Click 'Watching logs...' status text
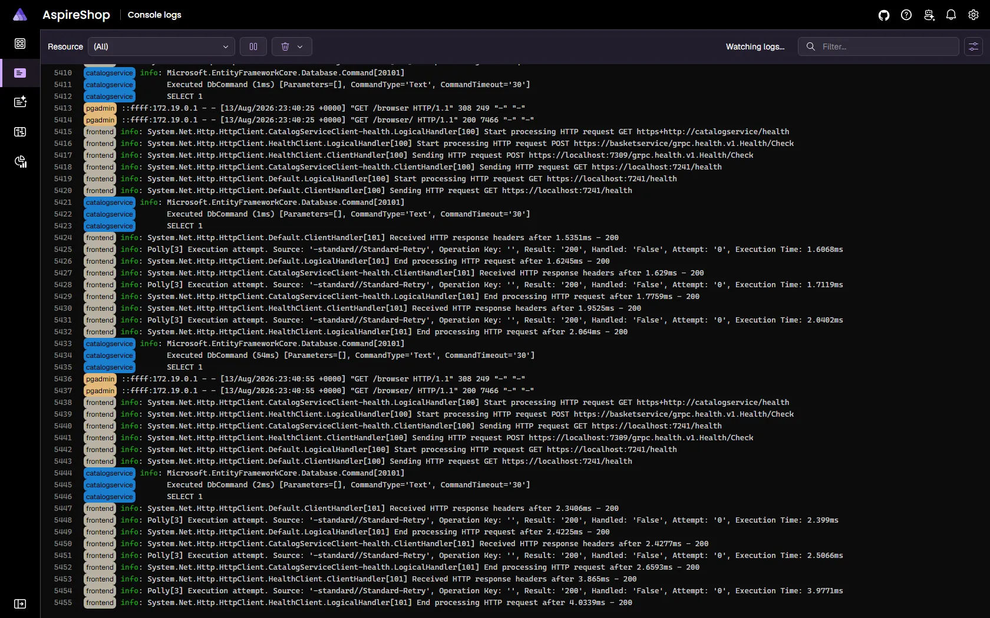Viewport: 990px width, 618px height. [x=755, y=46]
